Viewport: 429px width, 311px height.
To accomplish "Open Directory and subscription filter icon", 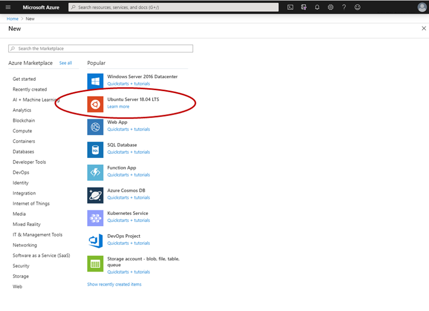I will (x=304, y=7).
